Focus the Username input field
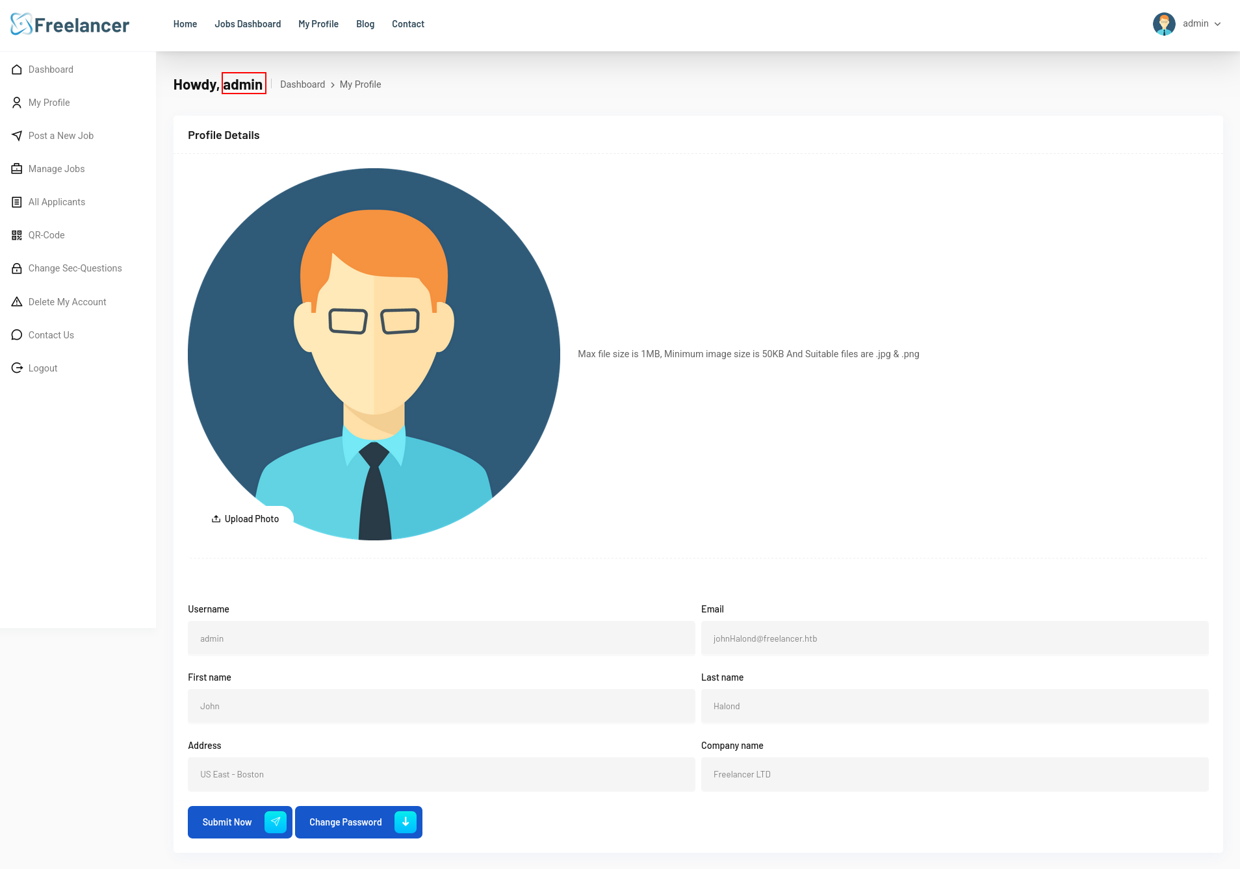Image resolution: width=1240 pixels, height=869 pixels. (441, 638)
